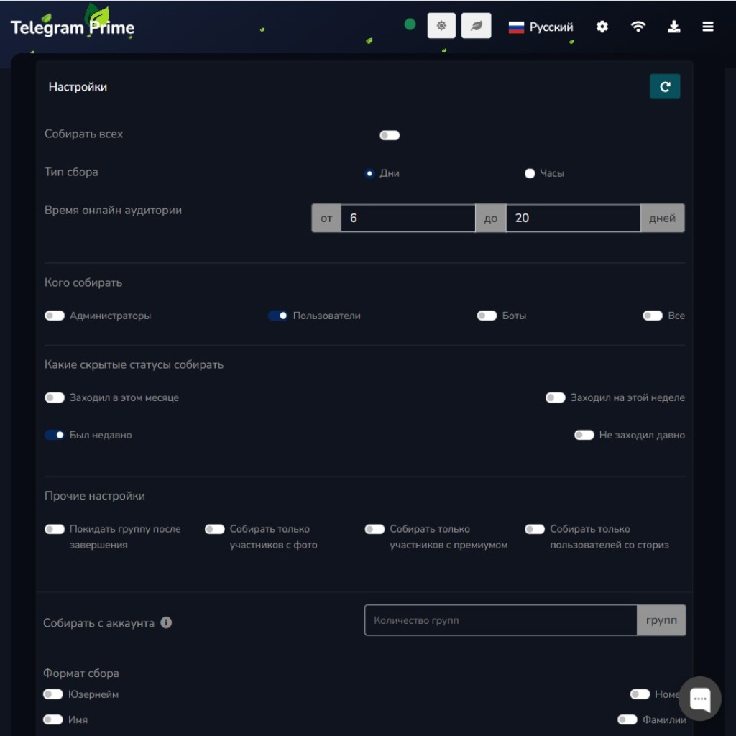Click the Настройки heading
This screenshot has height=736, width=736.
click(x=78, y=87)
